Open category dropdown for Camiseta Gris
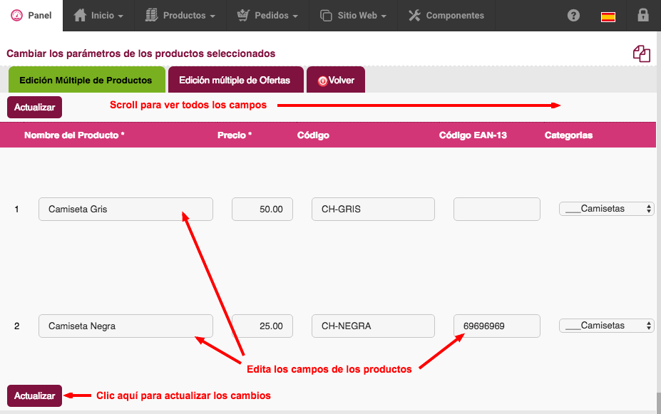 click(x=606, y=209)
